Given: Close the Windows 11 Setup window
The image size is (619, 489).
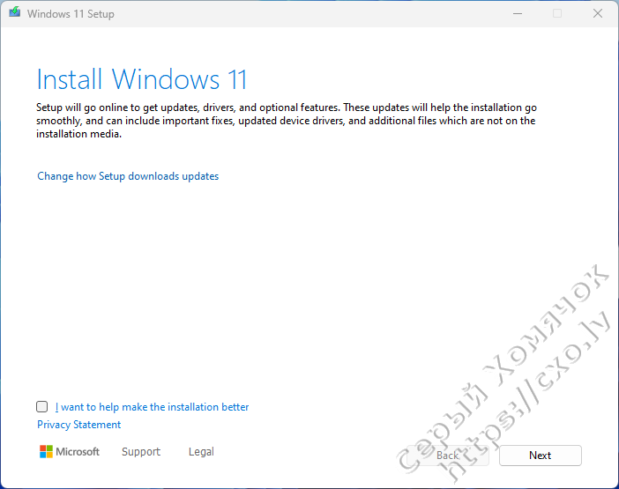Looking at the screenshot, I should [x=598, y=14].
